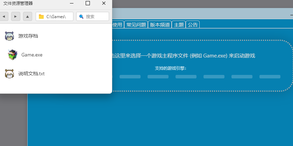Switch to the 使用 tab

tap(117, 25)
